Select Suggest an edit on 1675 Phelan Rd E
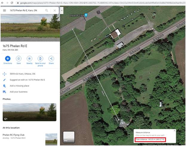Viewport: 186px width, 146px height. pos(27,80)
